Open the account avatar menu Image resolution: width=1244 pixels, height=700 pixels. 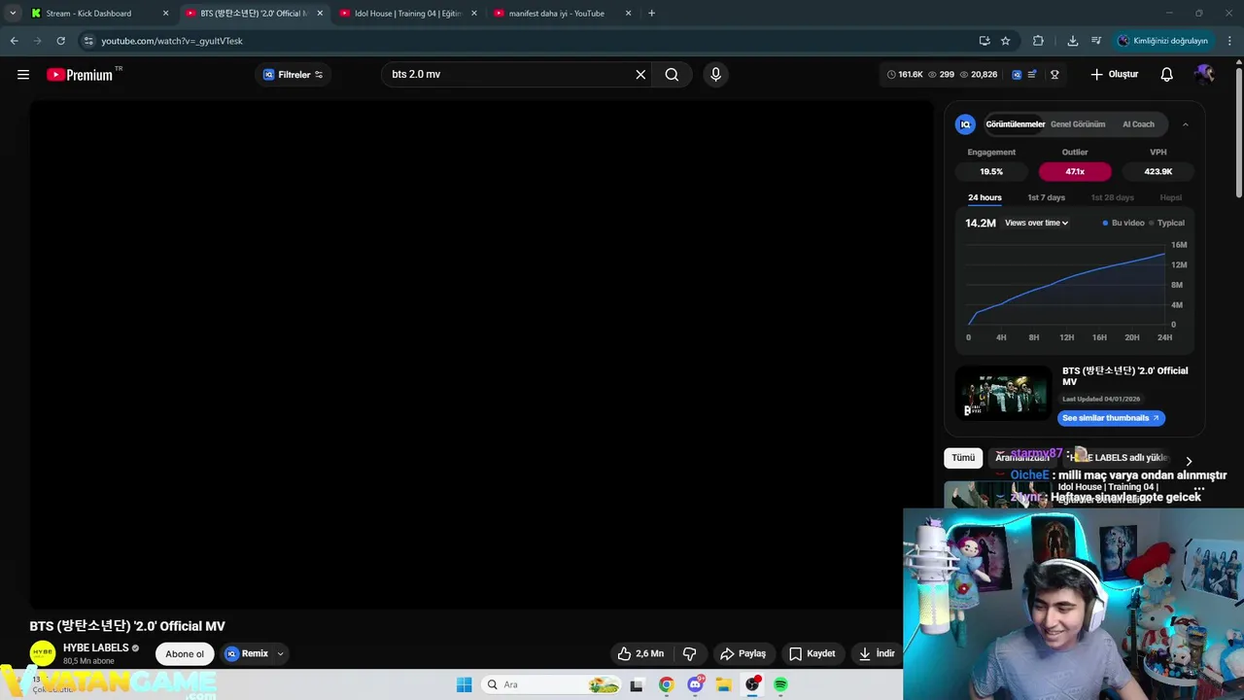tap(1205, 75)
